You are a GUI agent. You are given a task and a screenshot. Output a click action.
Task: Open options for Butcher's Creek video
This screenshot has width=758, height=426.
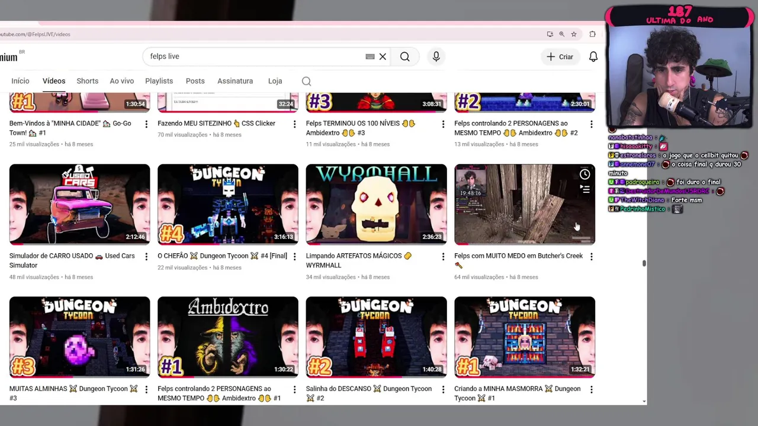591,256
